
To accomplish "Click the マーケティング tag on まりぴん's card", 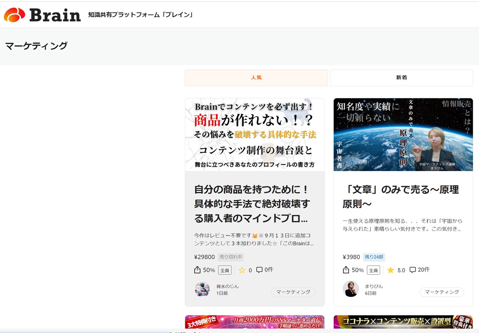I will (442, 292).
